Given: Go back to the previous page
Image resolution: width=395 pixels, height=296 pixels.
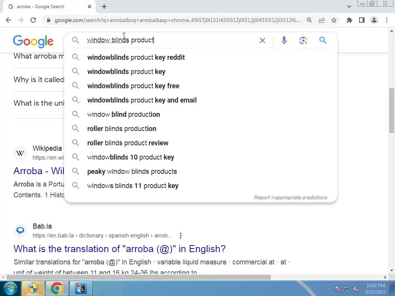Looking at the screenshot, I should [8, 20].
